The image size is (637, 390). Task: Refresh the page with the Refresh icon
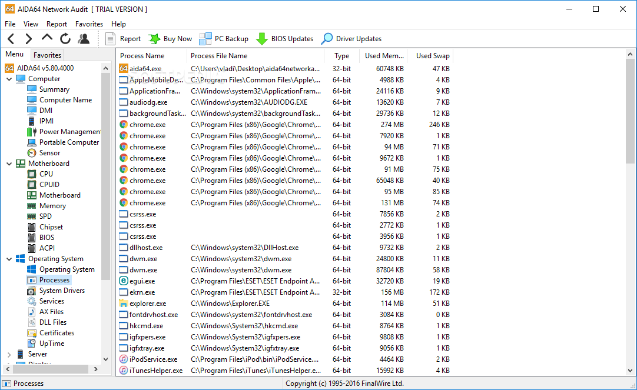tap(65, 39)
